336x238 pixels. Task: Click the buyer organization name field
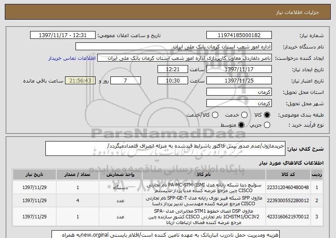(174, 47)
